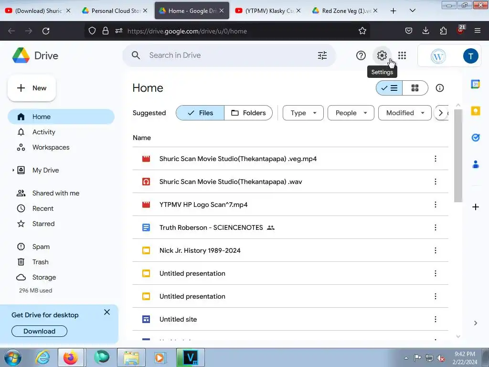Screen dimensions: 489x367
Task: Bookmark this page with star icon
Action: [362, 31]
